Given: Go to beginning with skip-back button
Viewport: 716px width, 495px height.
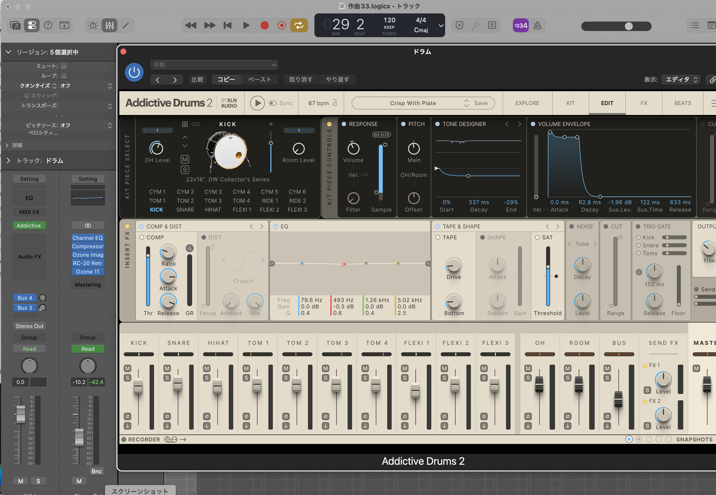Looking at the screenshot, I should 227,25.
